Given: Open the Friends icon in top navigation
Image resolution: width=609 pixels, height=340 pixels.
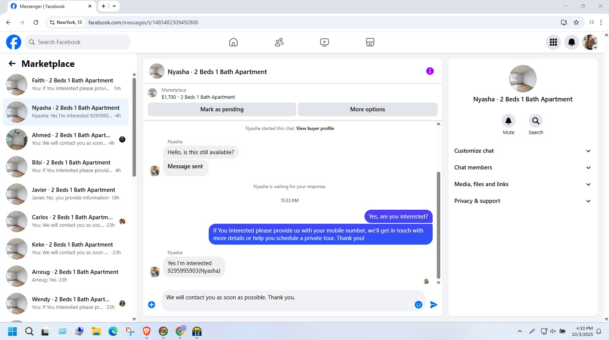Looking at the screenshot, I should (279, 42).
